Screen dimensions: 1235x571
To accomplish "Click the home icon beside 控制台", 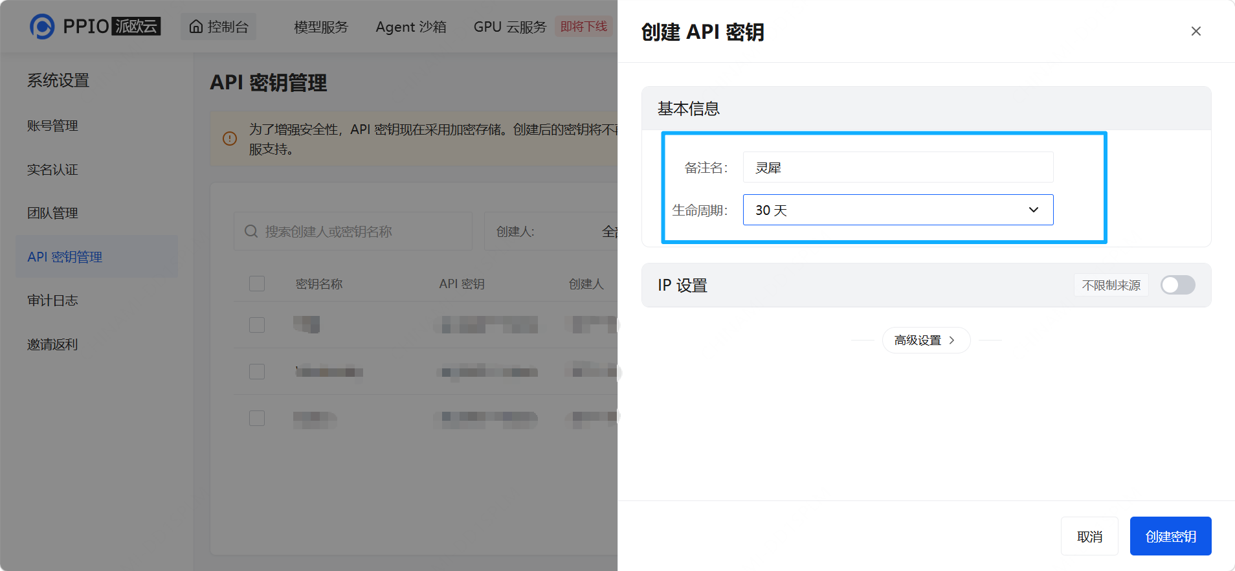I will (196, 27).
